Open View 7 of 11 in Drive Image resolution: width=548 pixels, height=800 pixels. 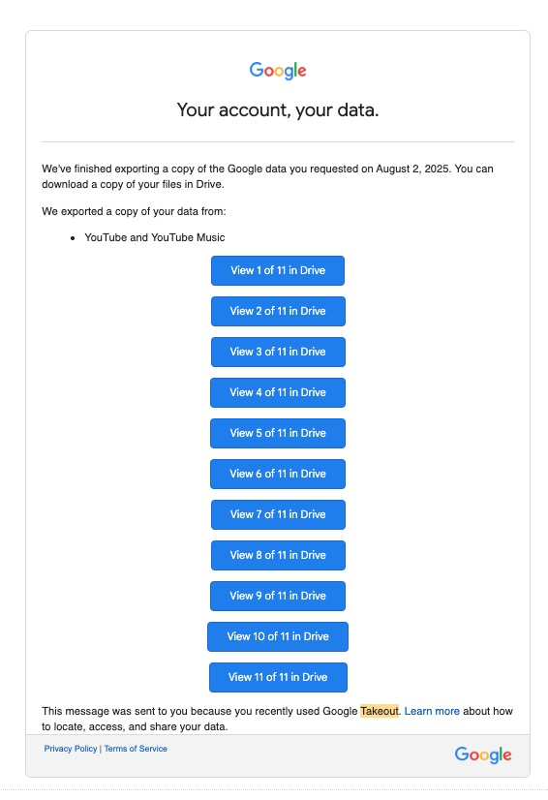click(x=278, y=515)
